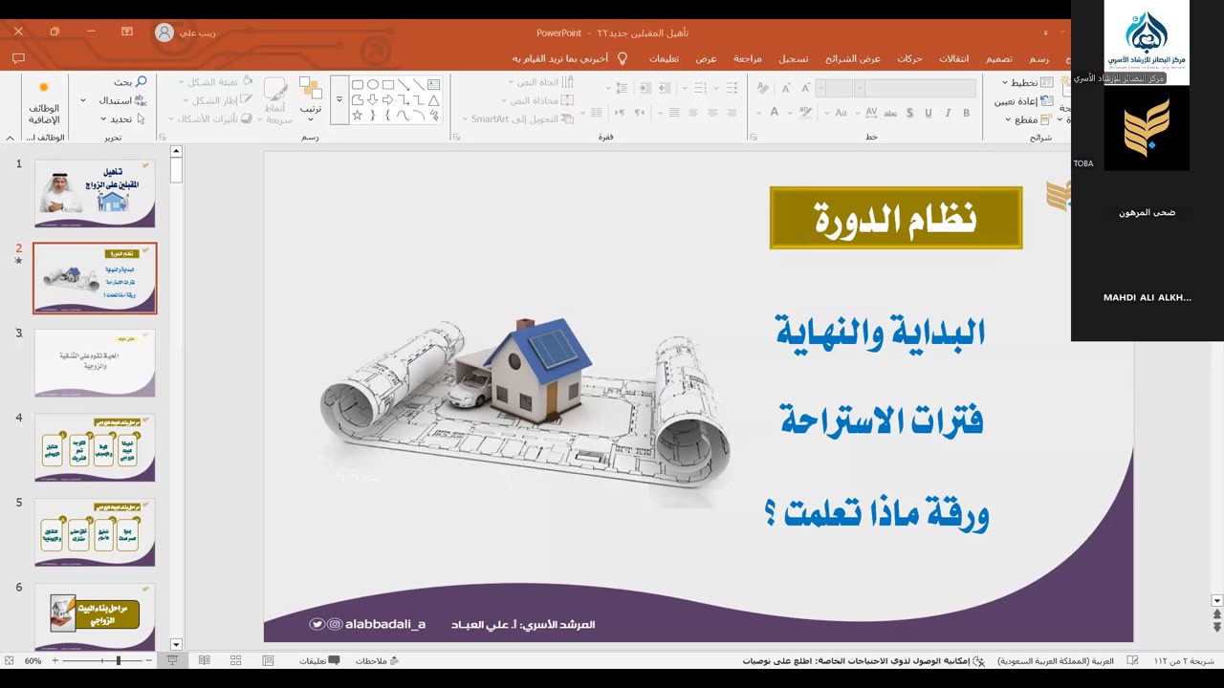Open محاذاة النص align text dropdown

click(x=539, y=99)
